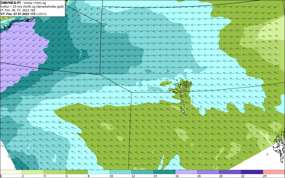Click the legend scale label "24"
Image resolution: width=285 pixels, height=178 pixels.
(265, 176)
